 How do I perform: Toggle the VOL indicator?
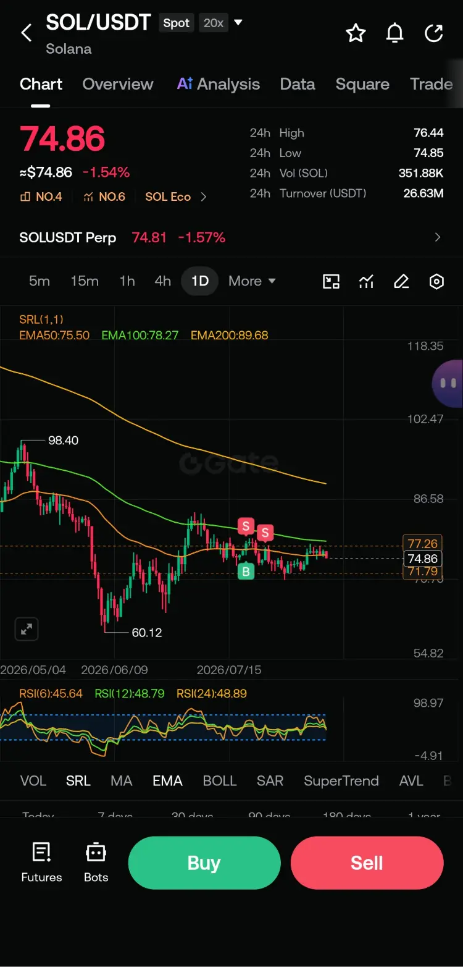click(x=33, y=781)
